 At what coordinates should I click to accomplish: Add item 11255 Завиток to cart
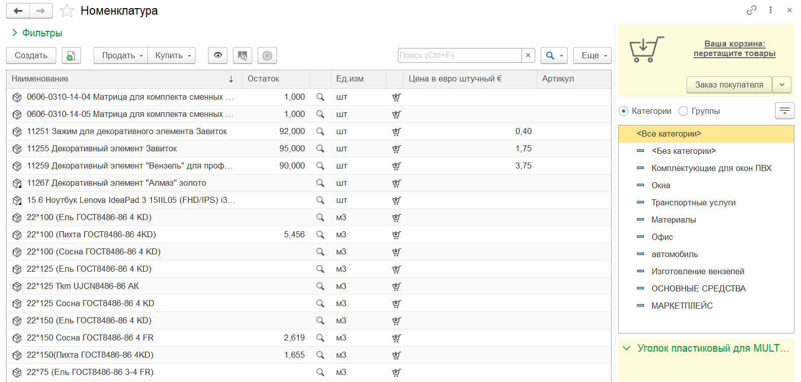click(x=396, y=149)
